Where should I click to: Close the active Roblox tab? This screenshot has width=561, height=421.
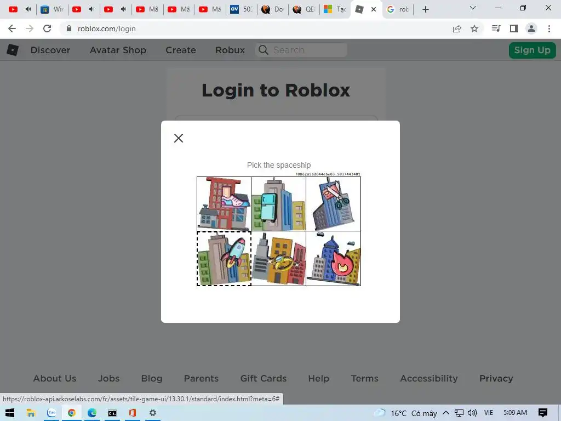(x=374, y=9)
